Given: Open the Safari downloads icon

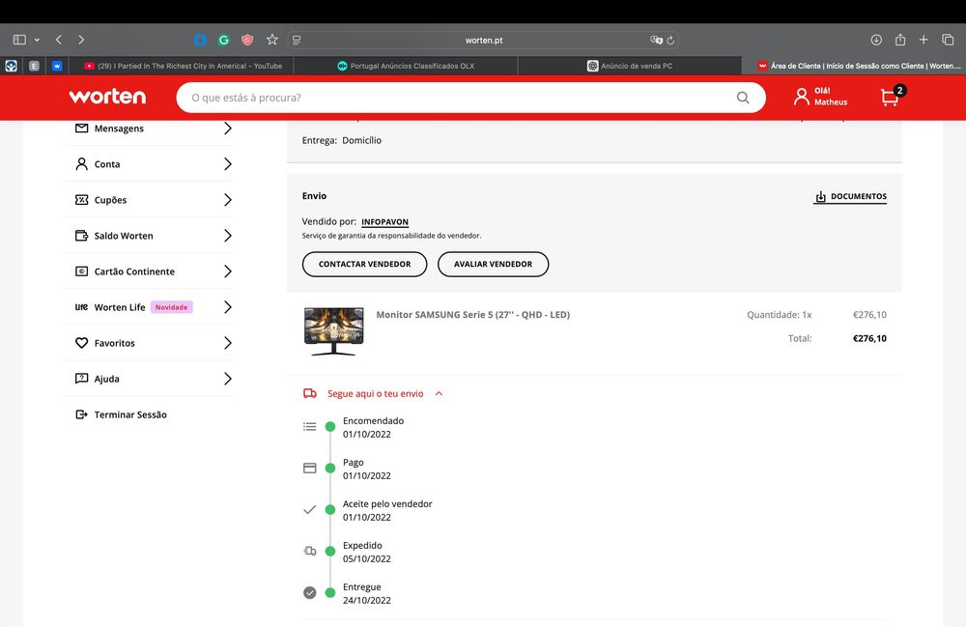Looking at the screenshot, I should [x=876, y=40].
